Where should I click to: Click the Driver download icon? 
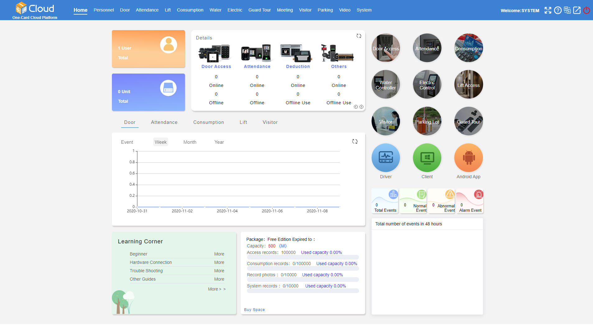tap(385, 158)
